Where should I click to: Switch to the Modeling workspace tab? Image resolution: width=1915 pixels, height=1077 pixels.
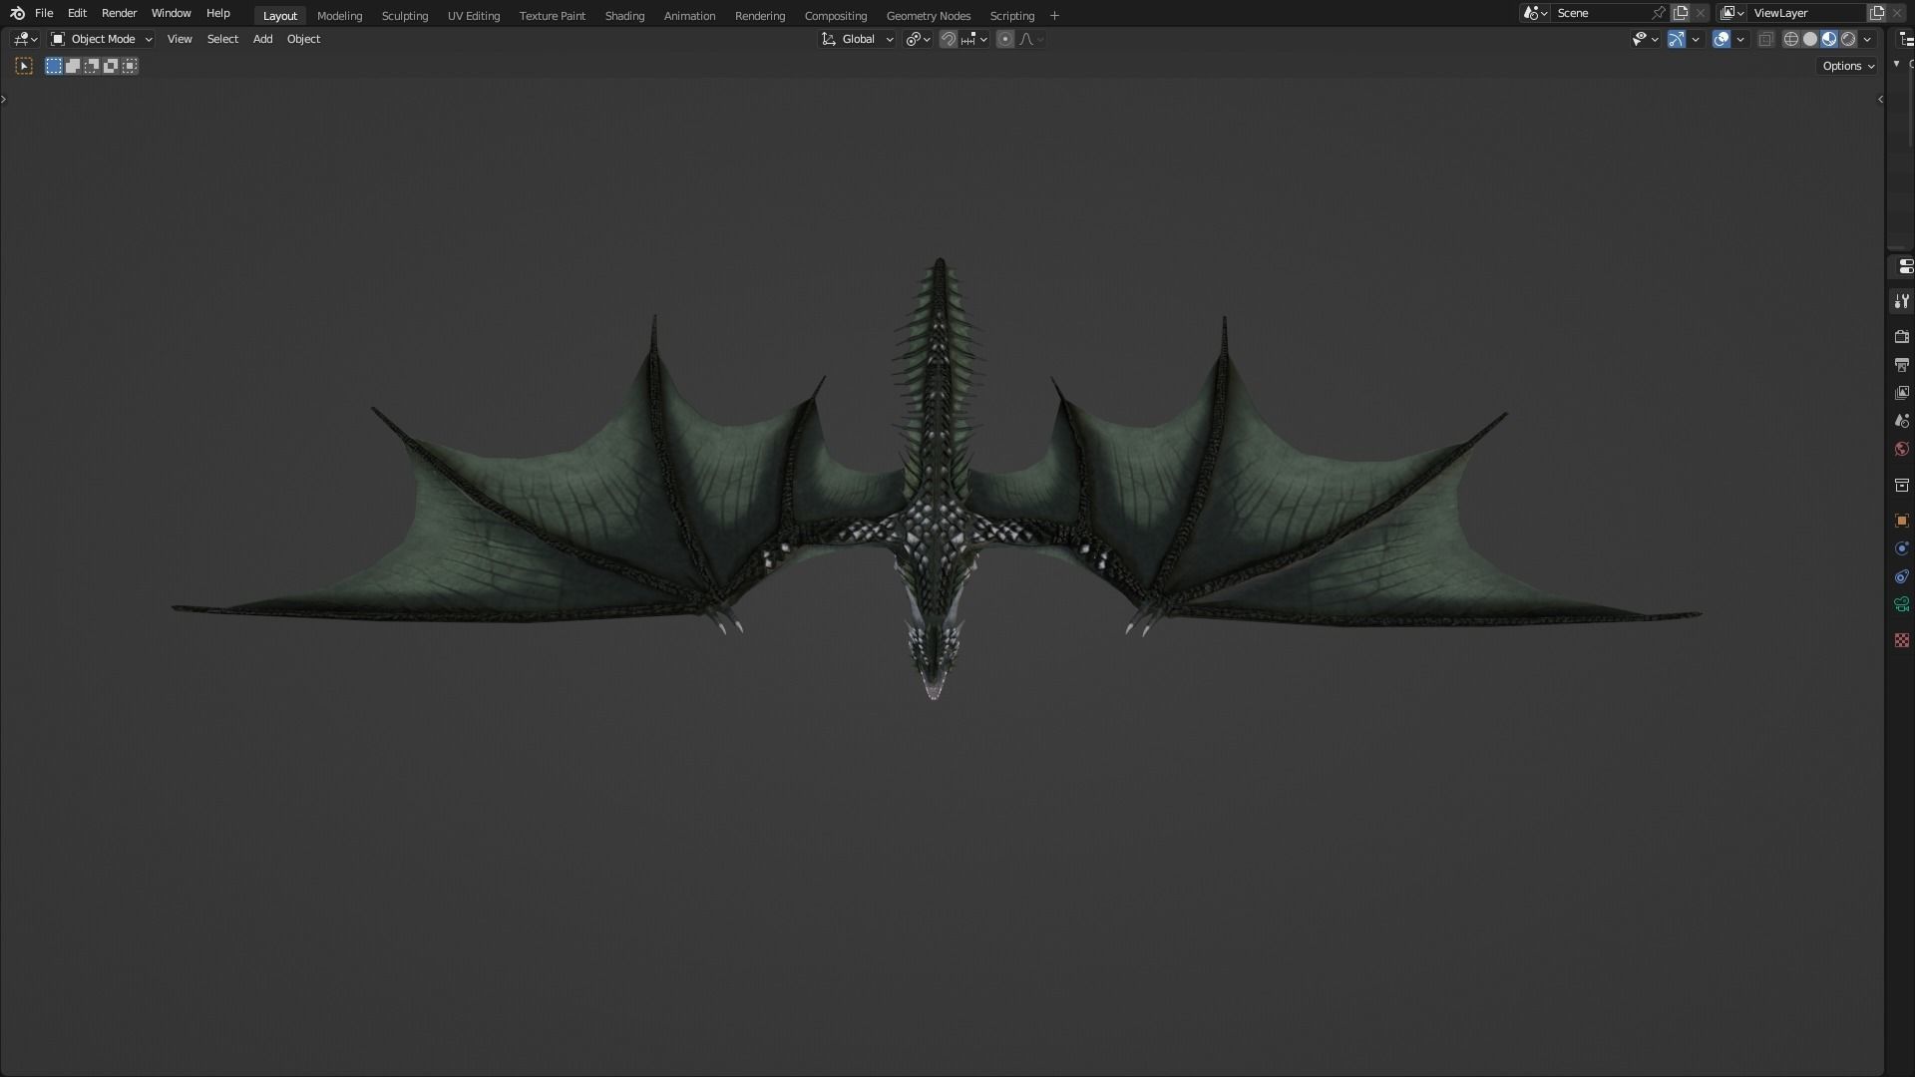pyautogui.click(x=339, y=16)
